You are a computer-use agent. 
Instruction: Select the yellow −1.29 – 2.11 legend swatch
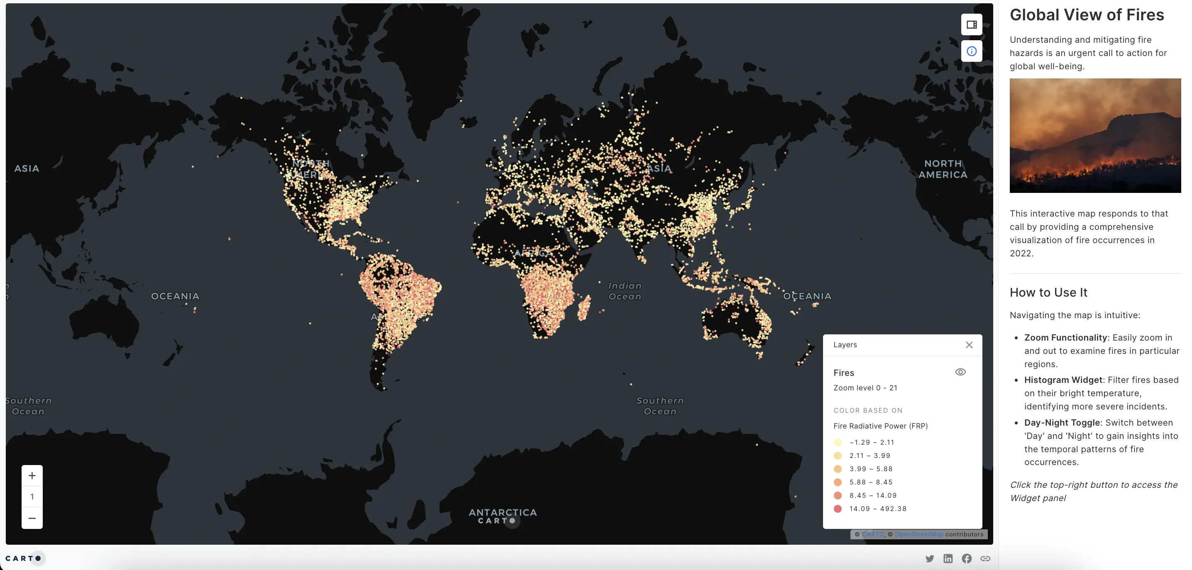[838, 442]
